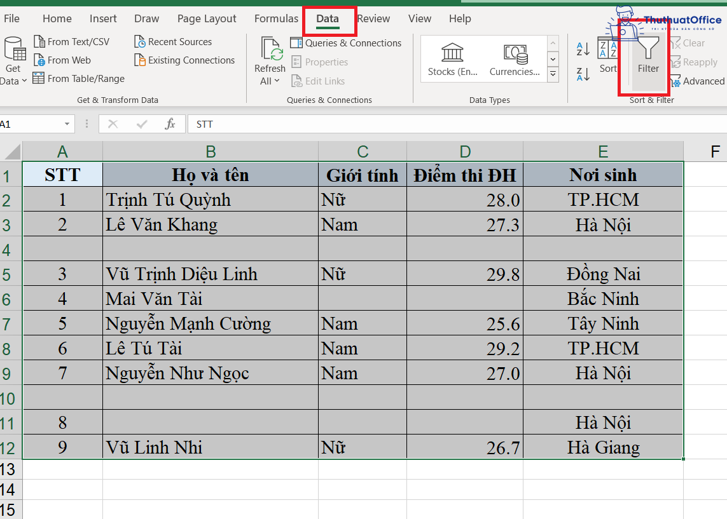
Task: Select the Data tab
Action: 328,18
